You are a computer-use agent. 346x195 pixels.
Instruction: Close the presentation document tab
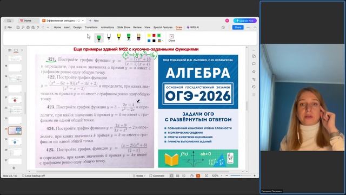tap(83, 21)
